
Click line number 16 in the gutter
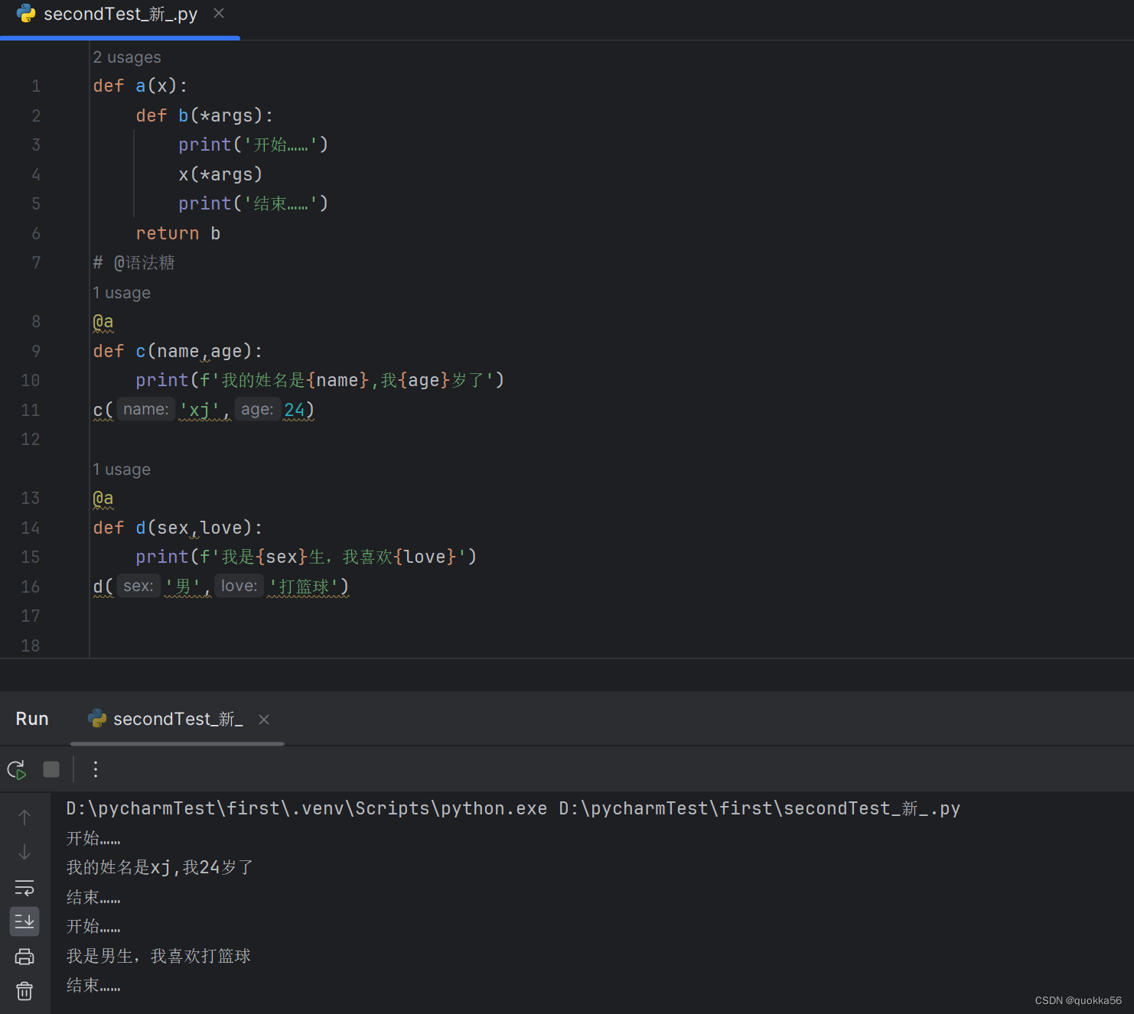point(31,587)
